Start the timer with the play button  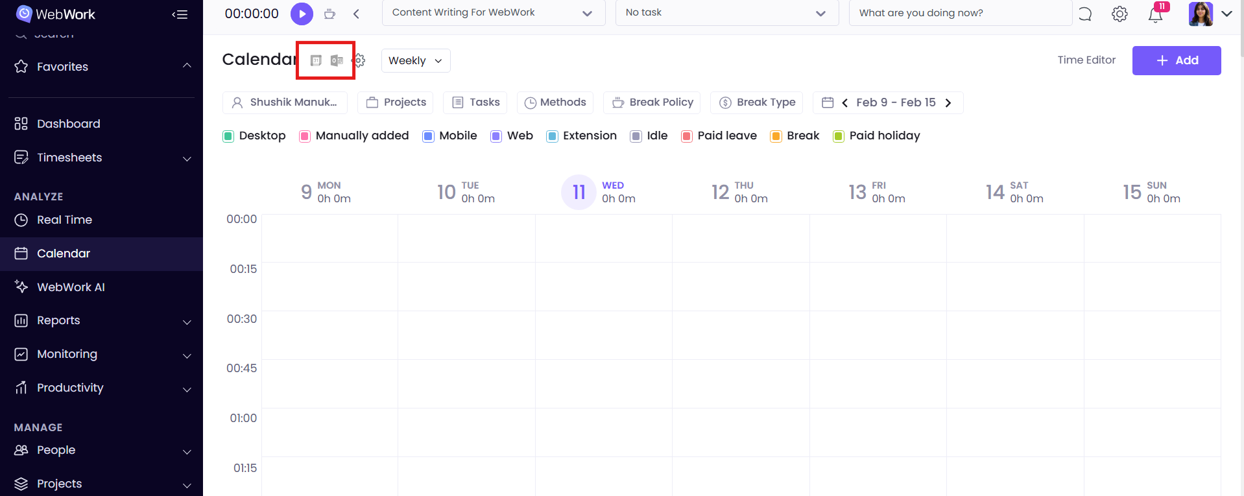302,14
